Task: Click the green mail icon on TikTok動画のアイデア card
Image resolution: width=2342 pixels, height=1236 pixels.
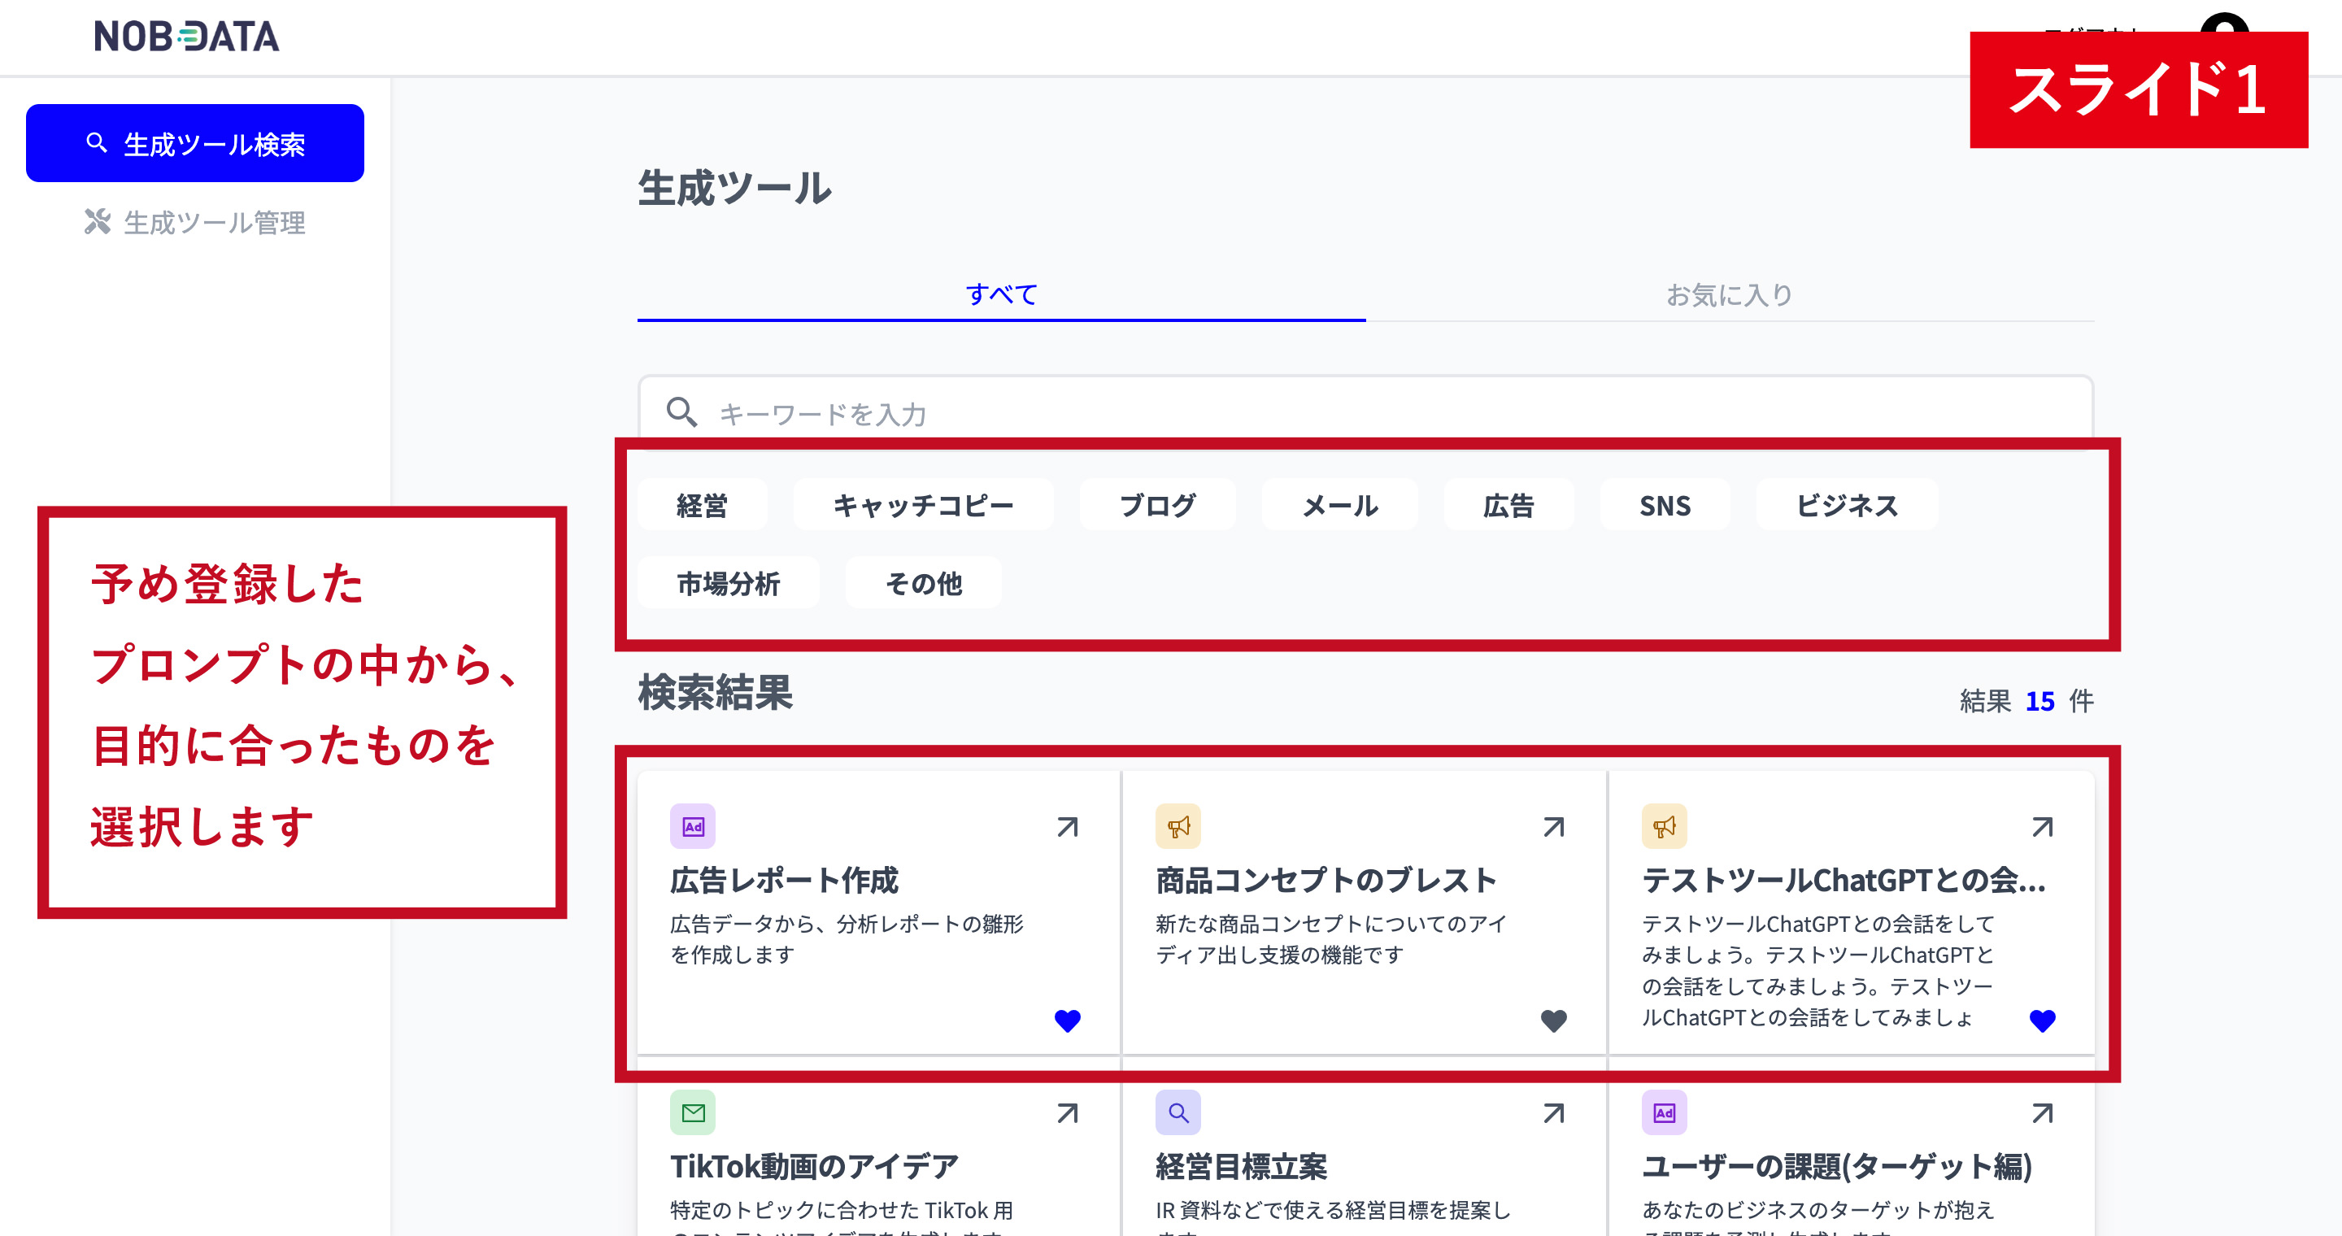Action: [694, 1112]
